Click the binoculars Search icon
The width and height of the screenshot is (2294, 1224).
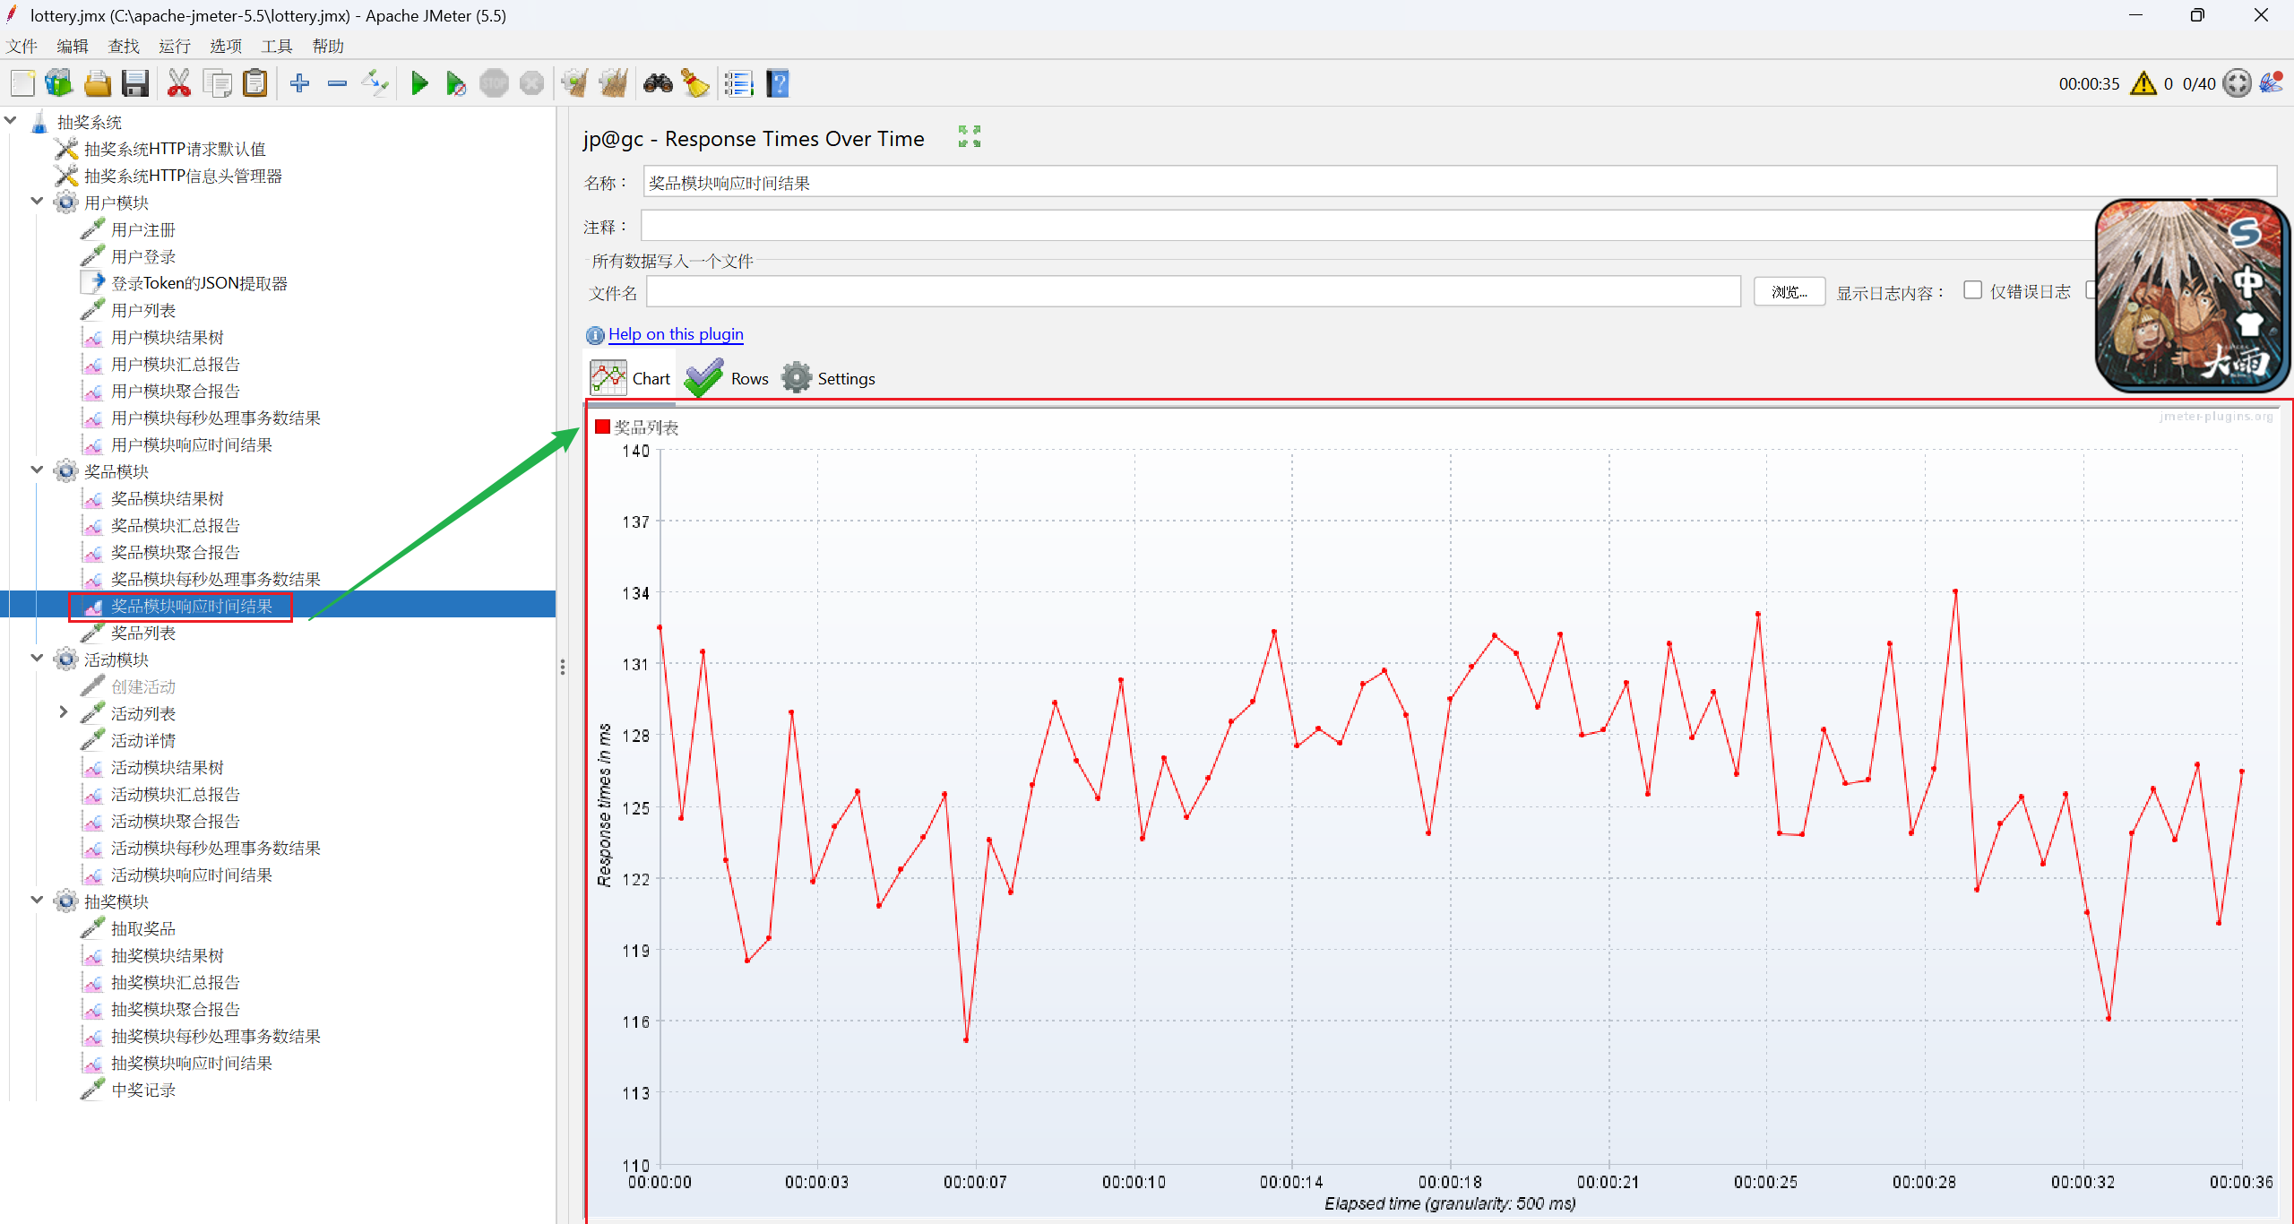pos(658,84)
